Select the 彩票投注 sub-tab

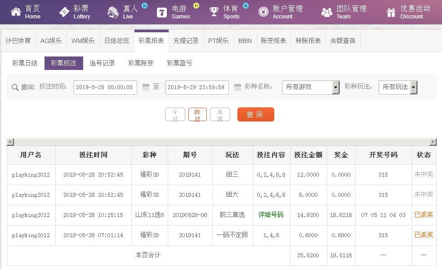64,63
